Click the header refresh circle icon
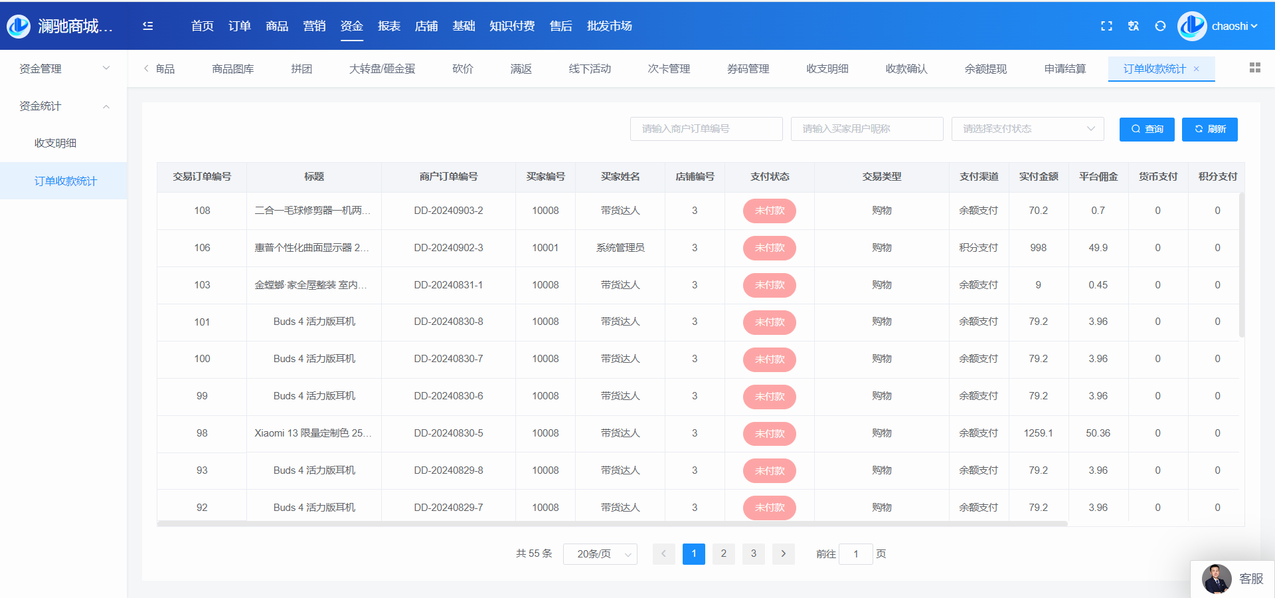The image size is (1275, 598). pyautogui.click(x=1160, y=26)
